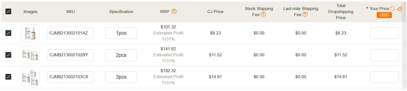Viewport: 407px width, 91px height.
Task: Click the Your Price input for 3pcs row
Action: [384, 77]
